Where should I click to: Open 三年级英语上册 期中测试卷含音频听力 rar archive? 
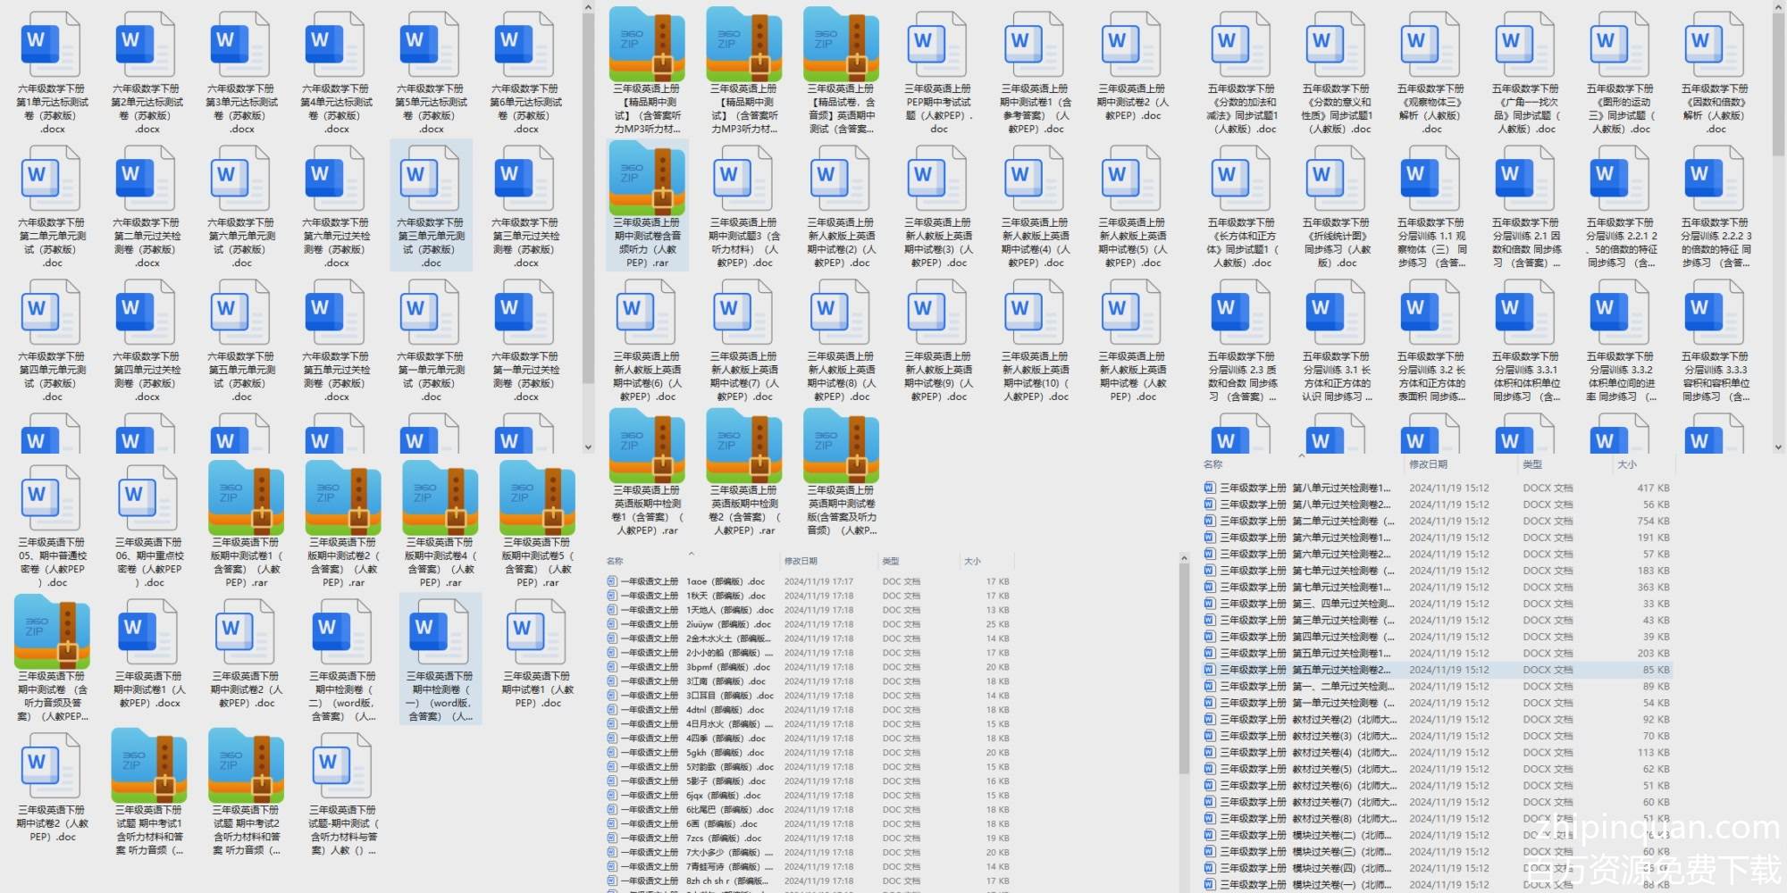pyautogui.click(x=647, y=179)
